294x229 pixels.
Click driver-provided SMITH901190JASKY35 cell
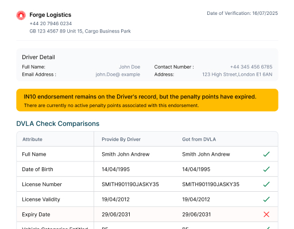click(130, 184)
